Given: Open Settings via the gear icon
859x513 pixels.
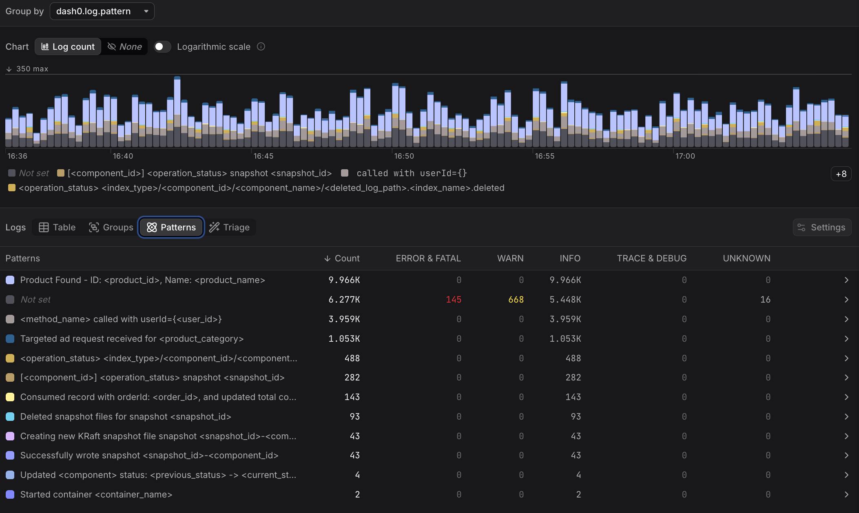Looking at the screenshot, I should 801,227.
